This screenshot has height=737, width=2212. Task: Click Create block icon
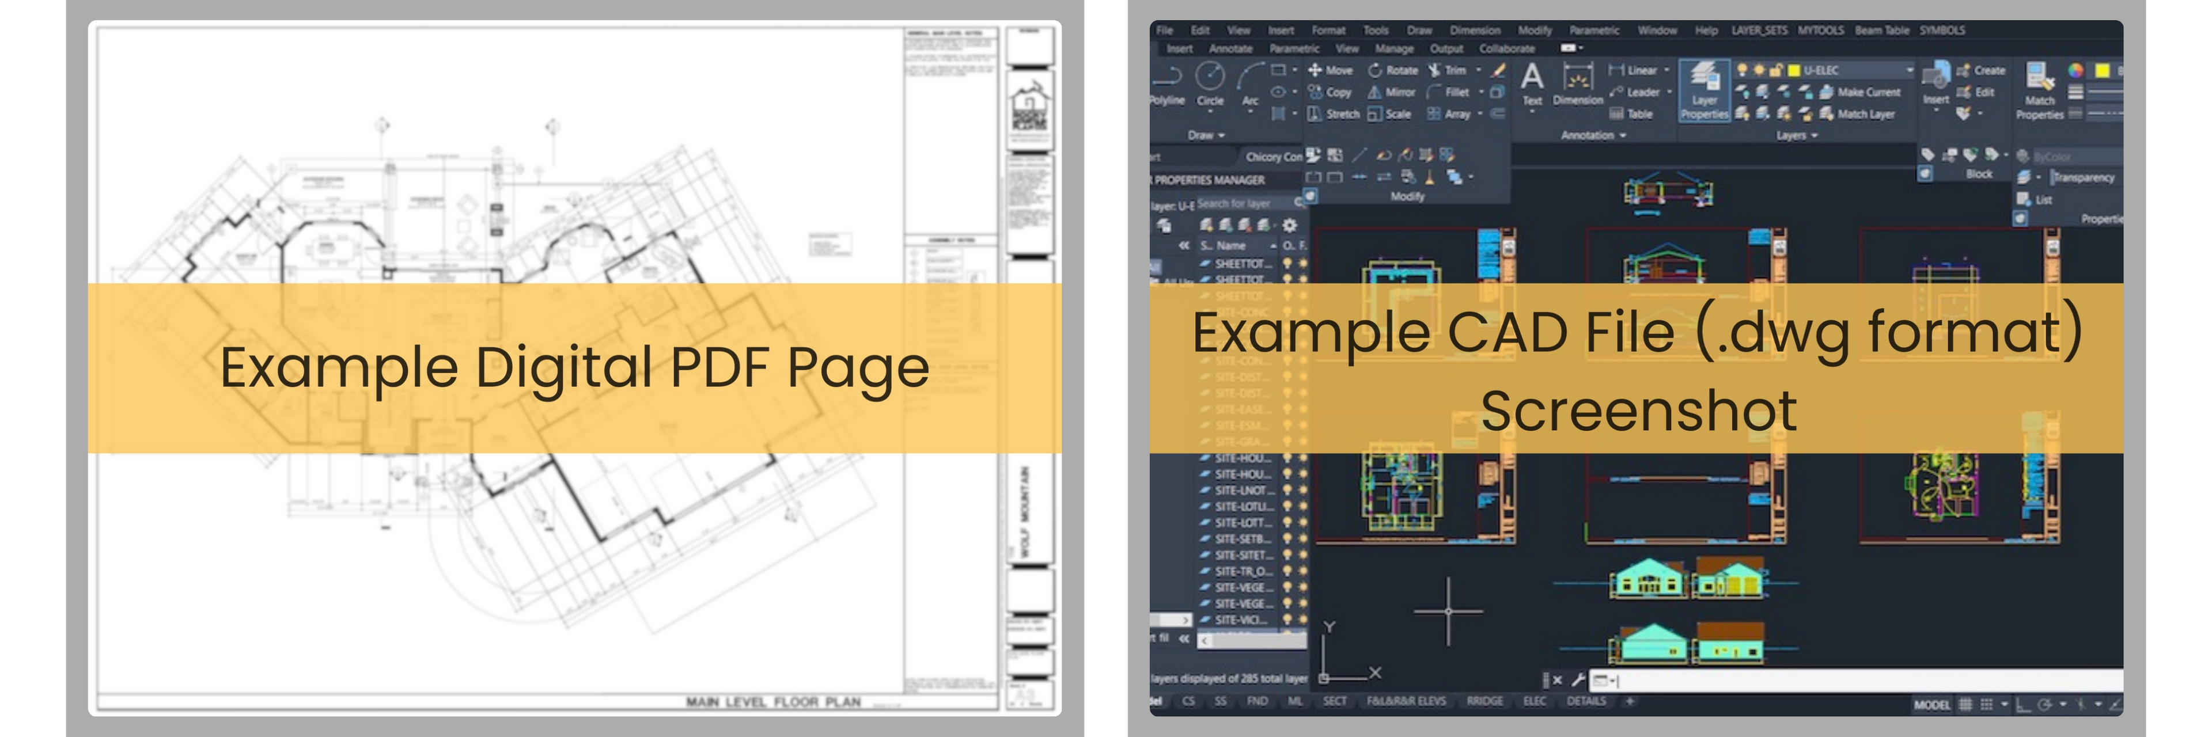coord(1981,70)
